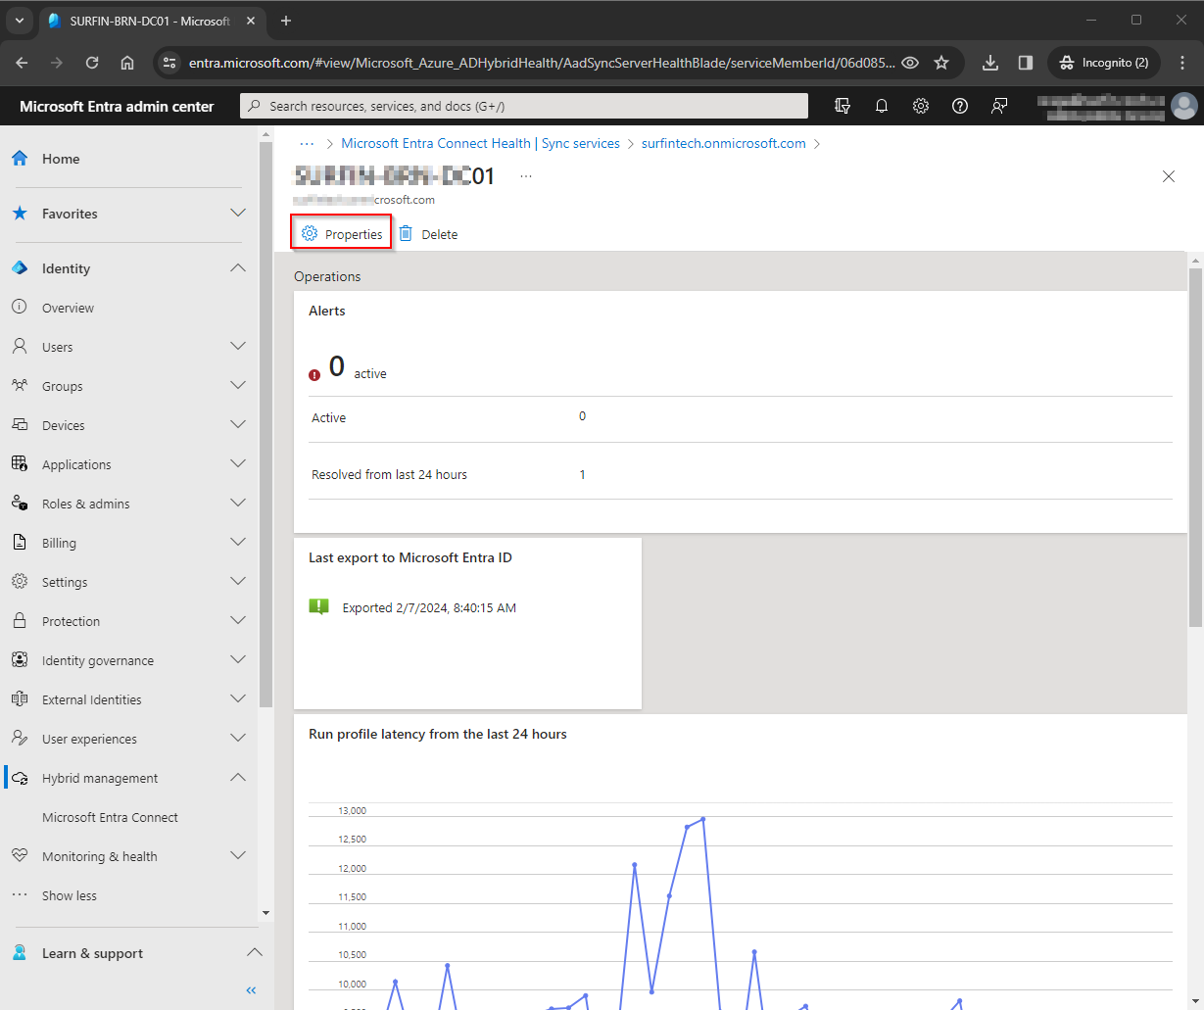Click the Favorites star icon
Viewport: 1204px width, 1010px height.
point(20,214)
